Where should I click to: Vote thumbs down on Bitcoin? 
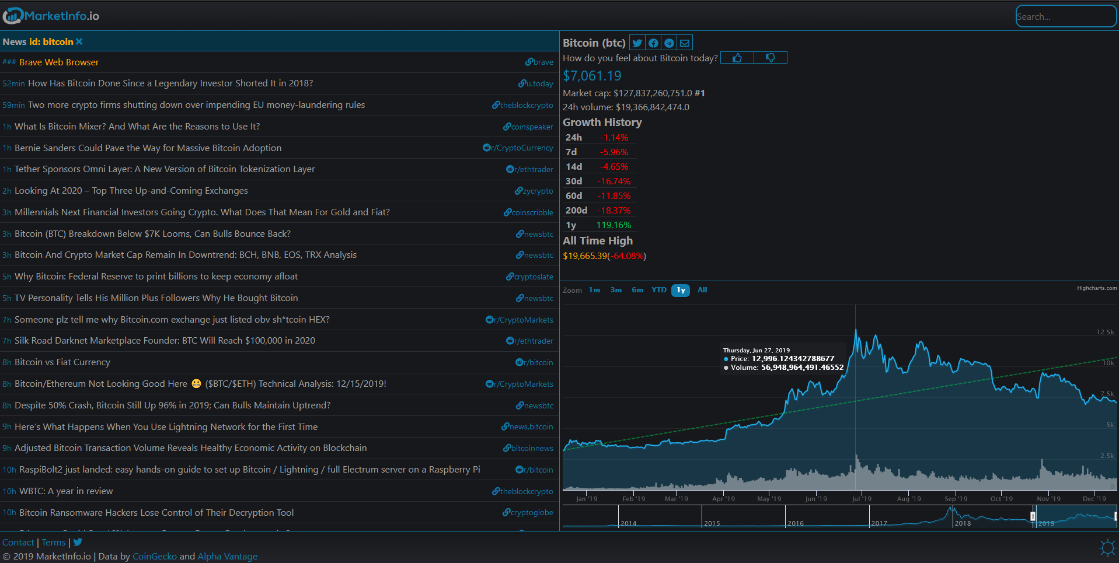[771, 58]
